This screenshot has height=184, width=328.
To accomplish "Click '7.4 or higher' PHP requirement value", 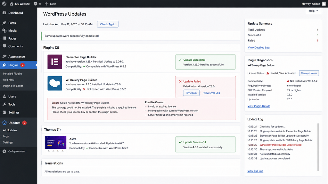I will point(294,90).
